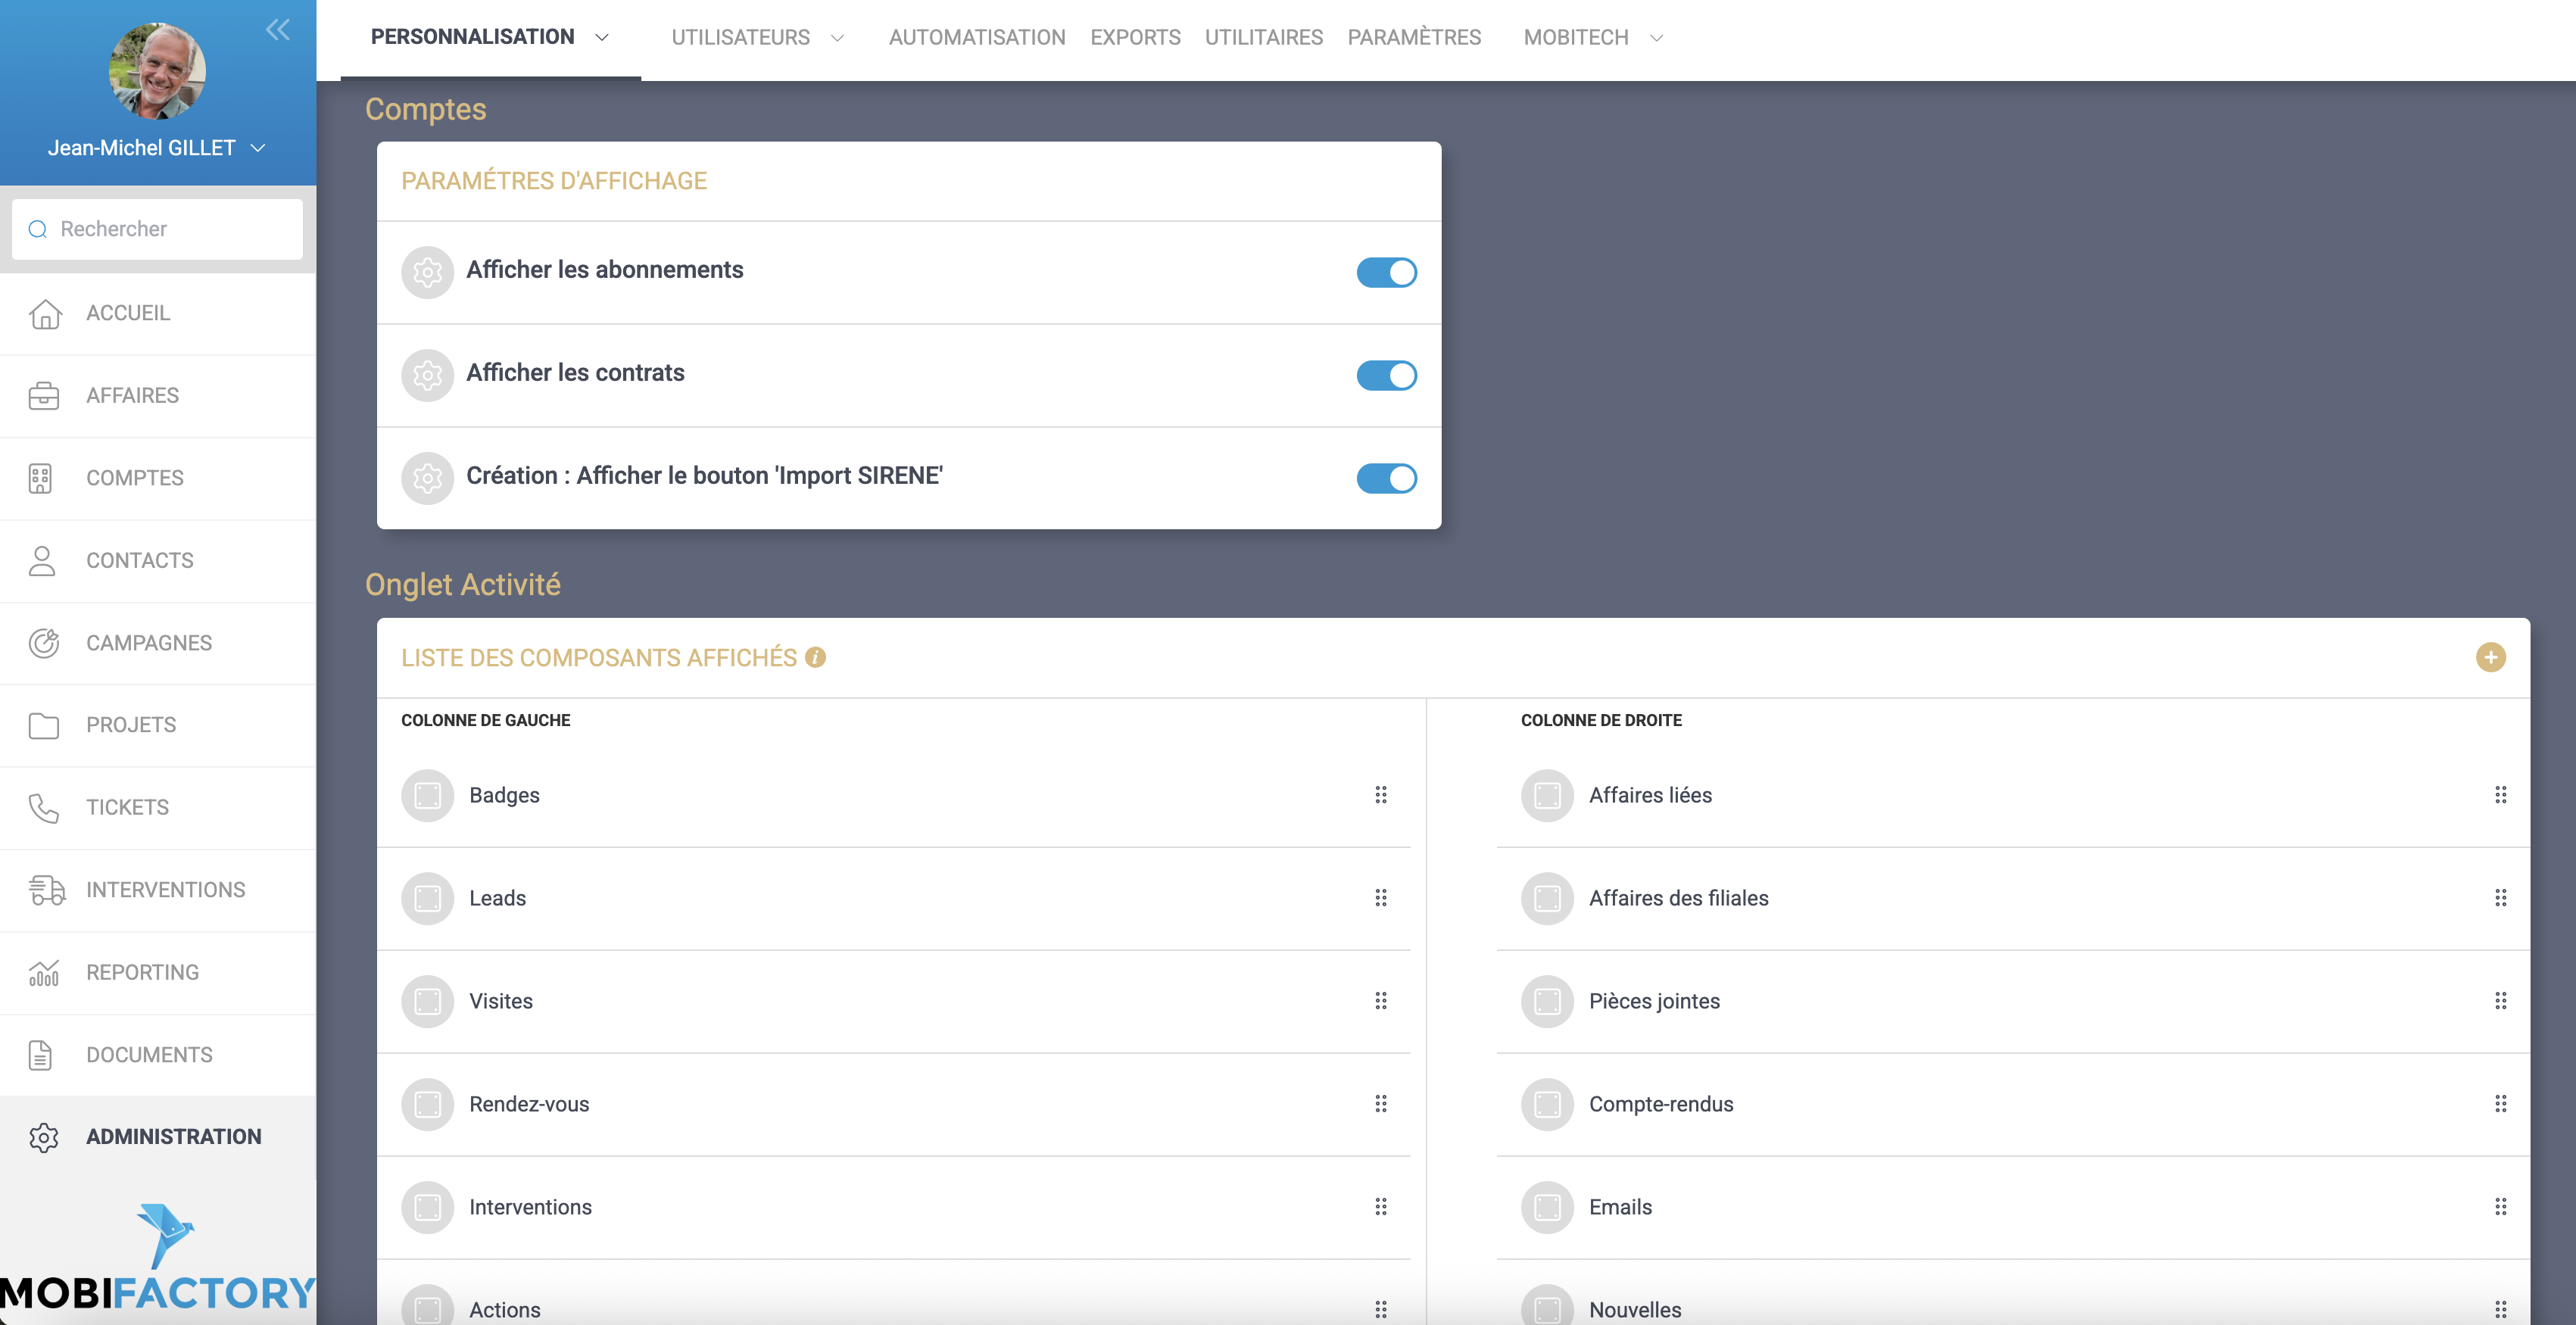Switch to the Automatisation tab
The image size is (2576, 1325).
976,38
